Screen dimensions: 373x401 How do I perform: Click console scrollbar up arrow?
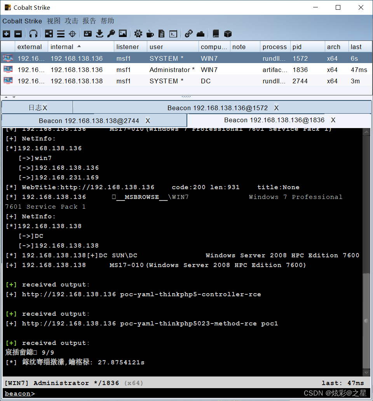point(366,132)
